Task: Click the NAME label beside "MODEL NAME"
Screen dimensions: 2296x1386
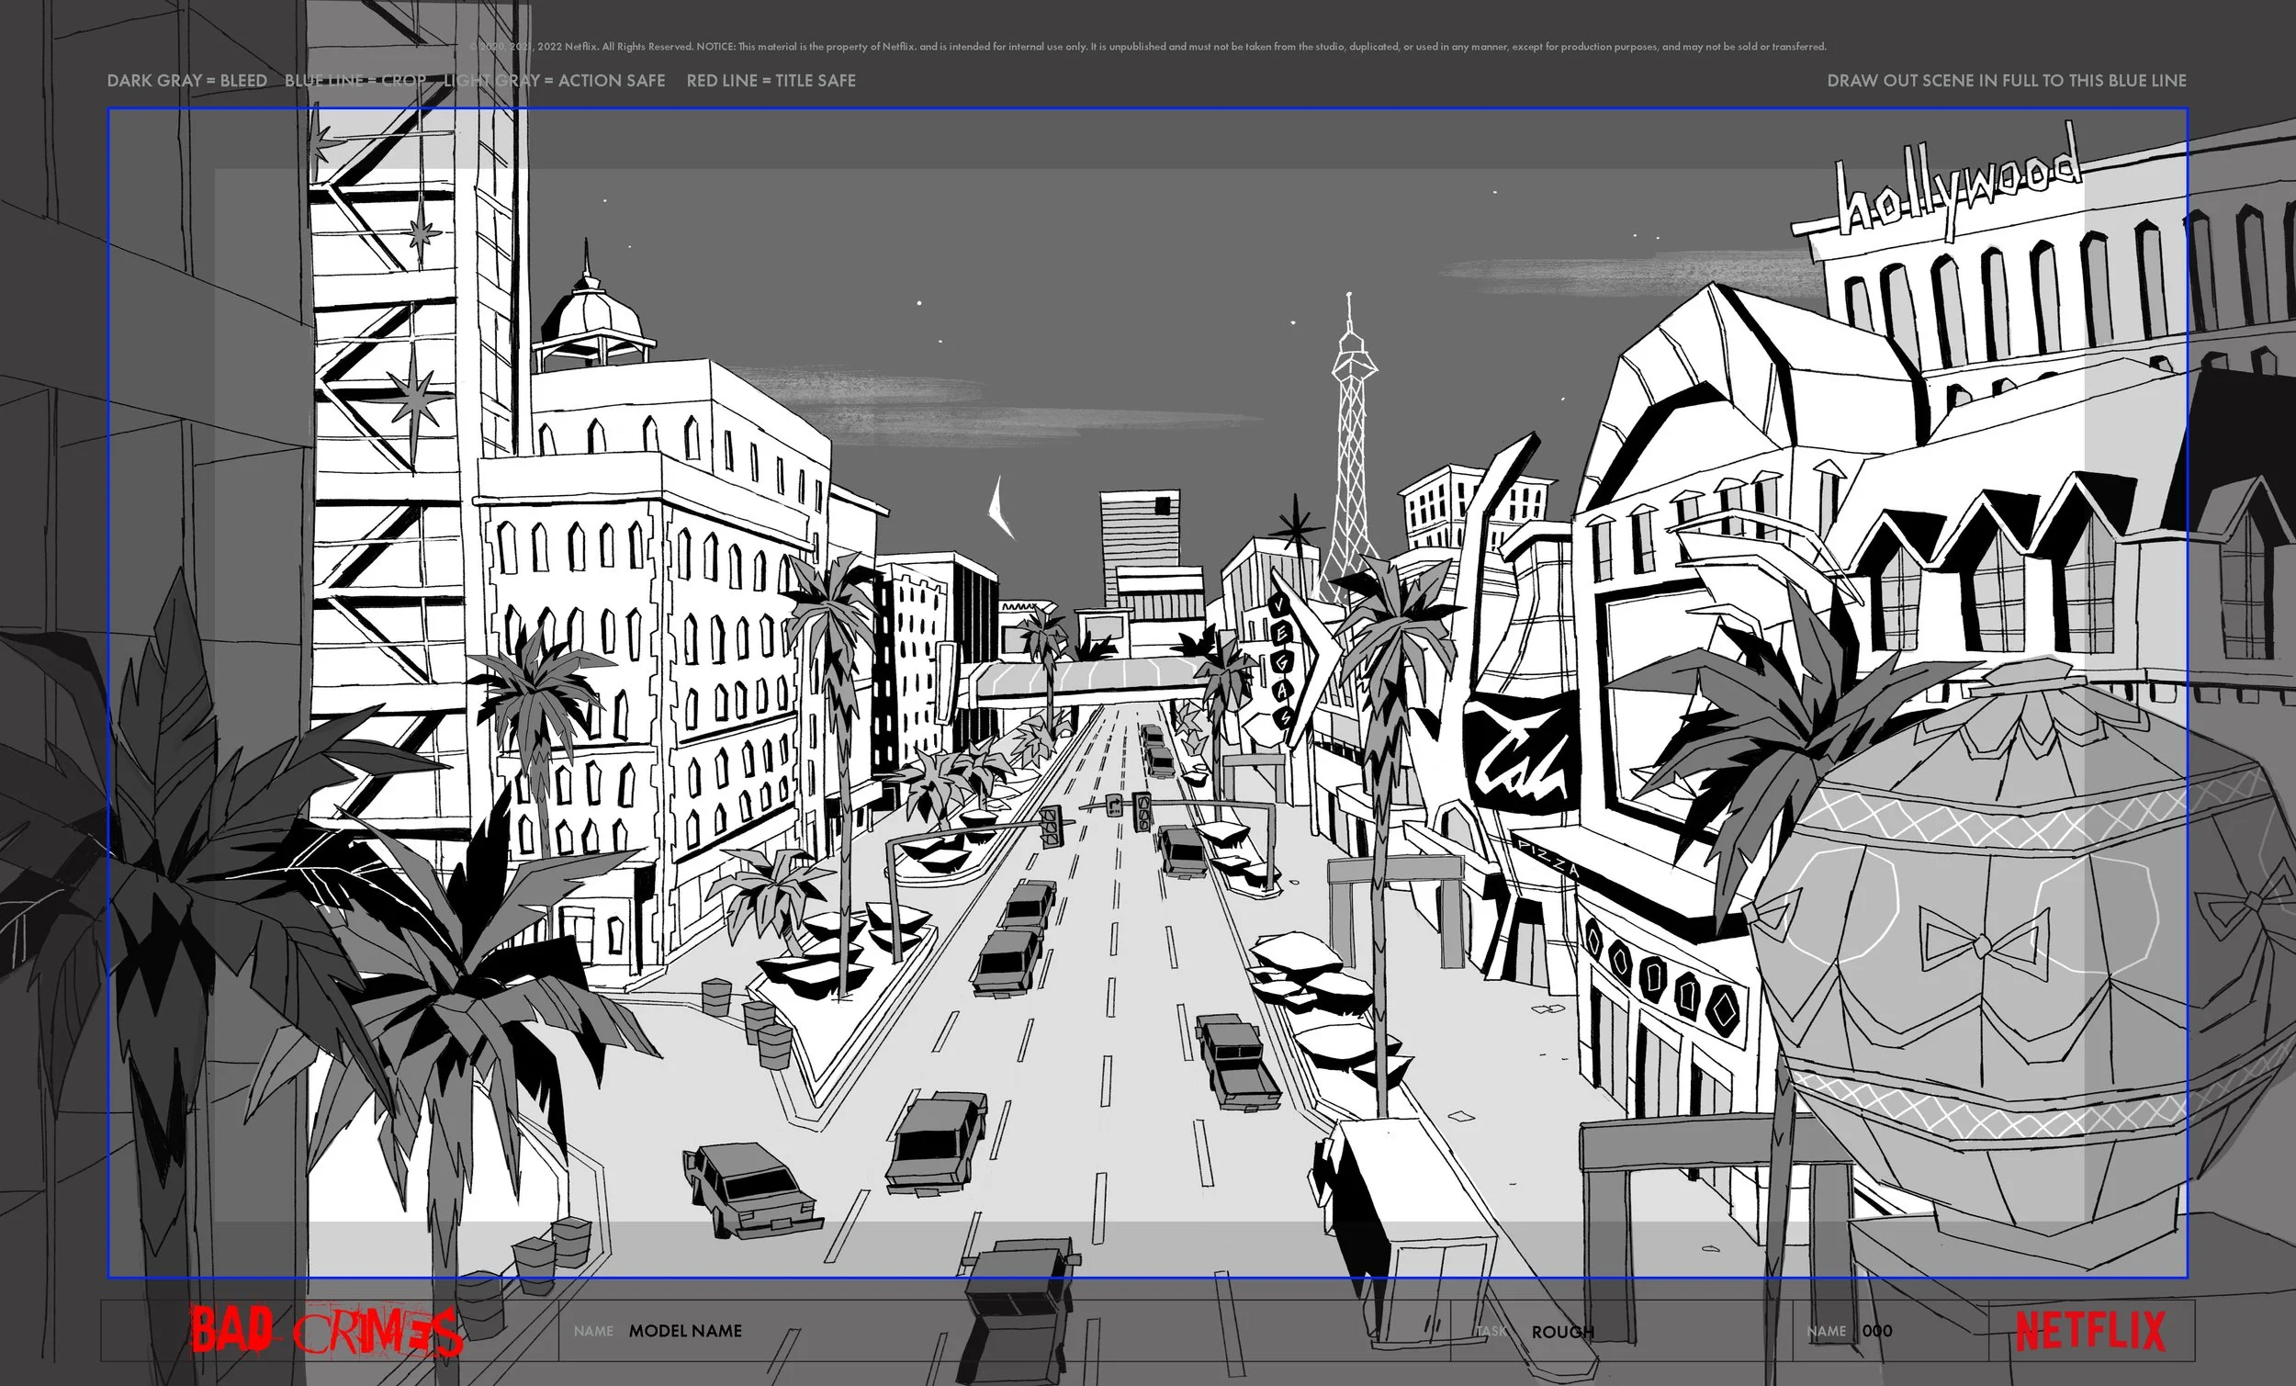Action: pos(593,1331)
